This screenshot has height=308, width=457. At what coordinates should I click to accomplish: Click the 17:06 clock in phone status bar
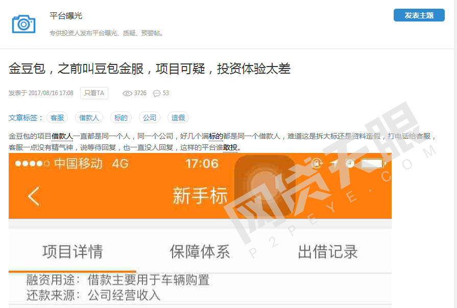coord(202,164)
